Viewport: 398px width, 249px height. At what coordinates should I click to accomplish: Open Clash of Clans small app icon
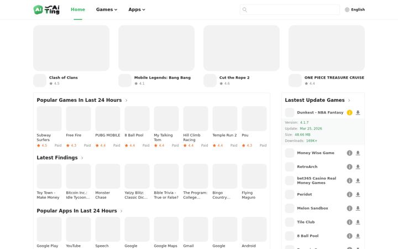pos(40,81)
